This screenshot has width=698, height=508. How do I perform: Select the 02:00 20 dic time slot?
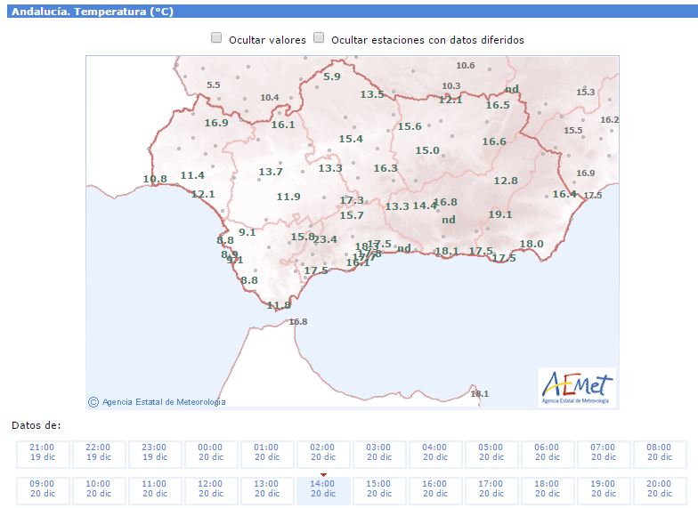[322, 453]
